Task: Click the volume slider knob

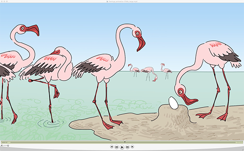Action: point(8,146)
